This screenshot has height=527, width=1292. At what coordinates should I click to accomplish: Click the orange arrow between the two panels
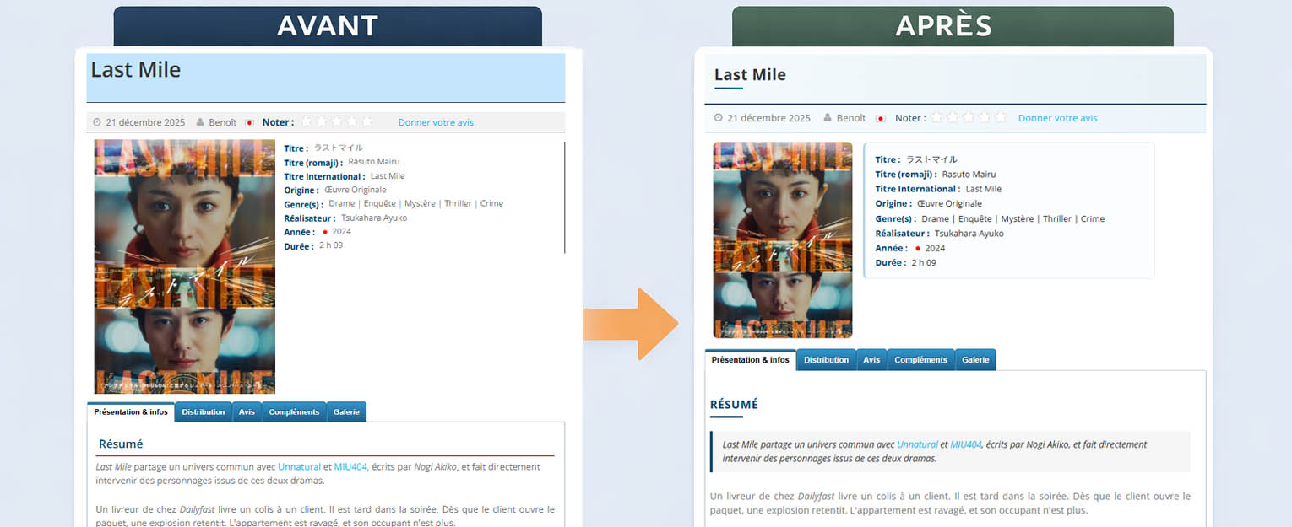tap(631, 324)
